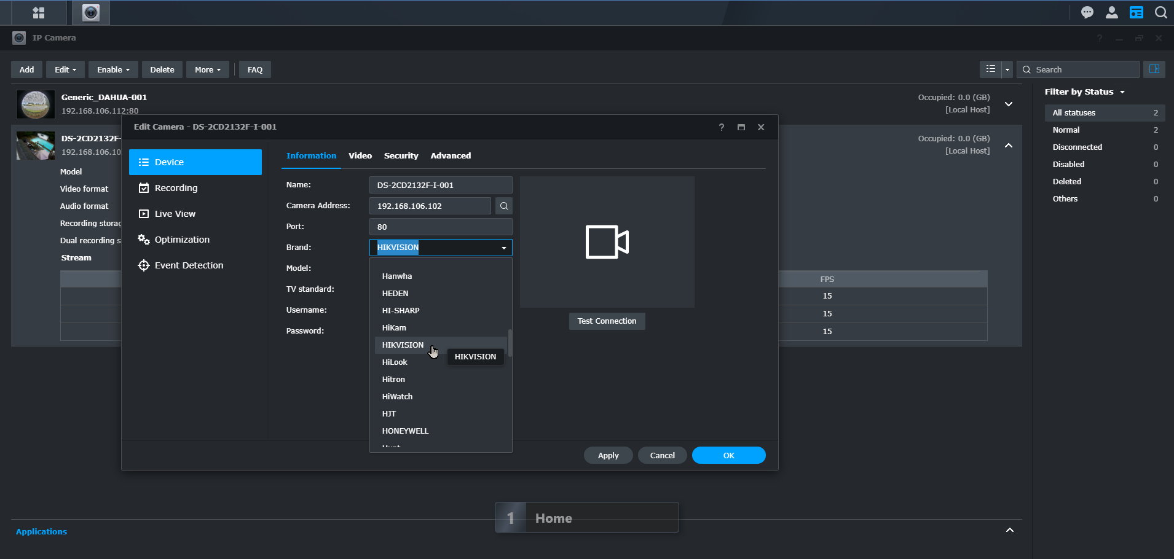Open the widgets panel icon in top bar
Image resolution: width=1174 pixels, height=559 pixels.
1136,12
